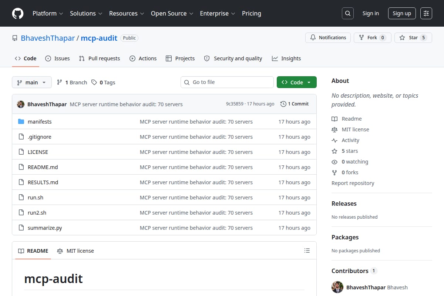Image resolution: width=444 pixels, height=296 pixels.
Task: Click the file icon beside summarize.py
Action: click(21, 228)
